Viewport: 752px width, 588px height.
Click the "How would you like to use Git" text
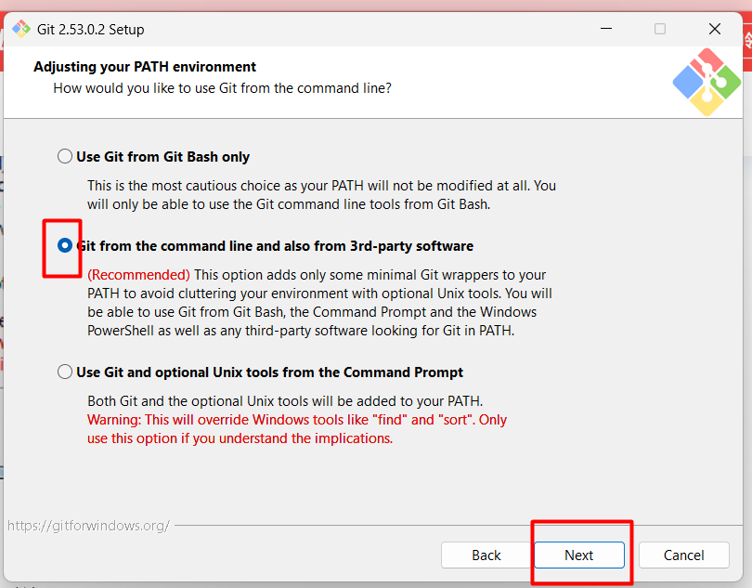[222, 88]
